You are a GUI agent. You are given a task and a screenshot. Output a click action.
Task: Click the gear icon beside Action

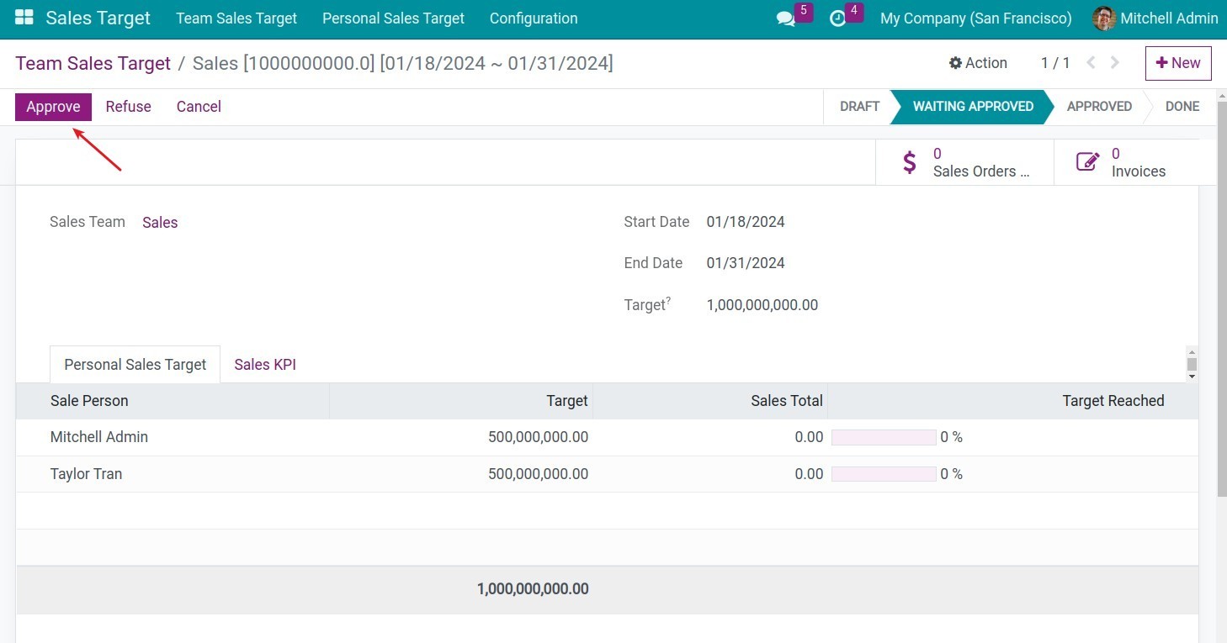[x=955, y=63]
